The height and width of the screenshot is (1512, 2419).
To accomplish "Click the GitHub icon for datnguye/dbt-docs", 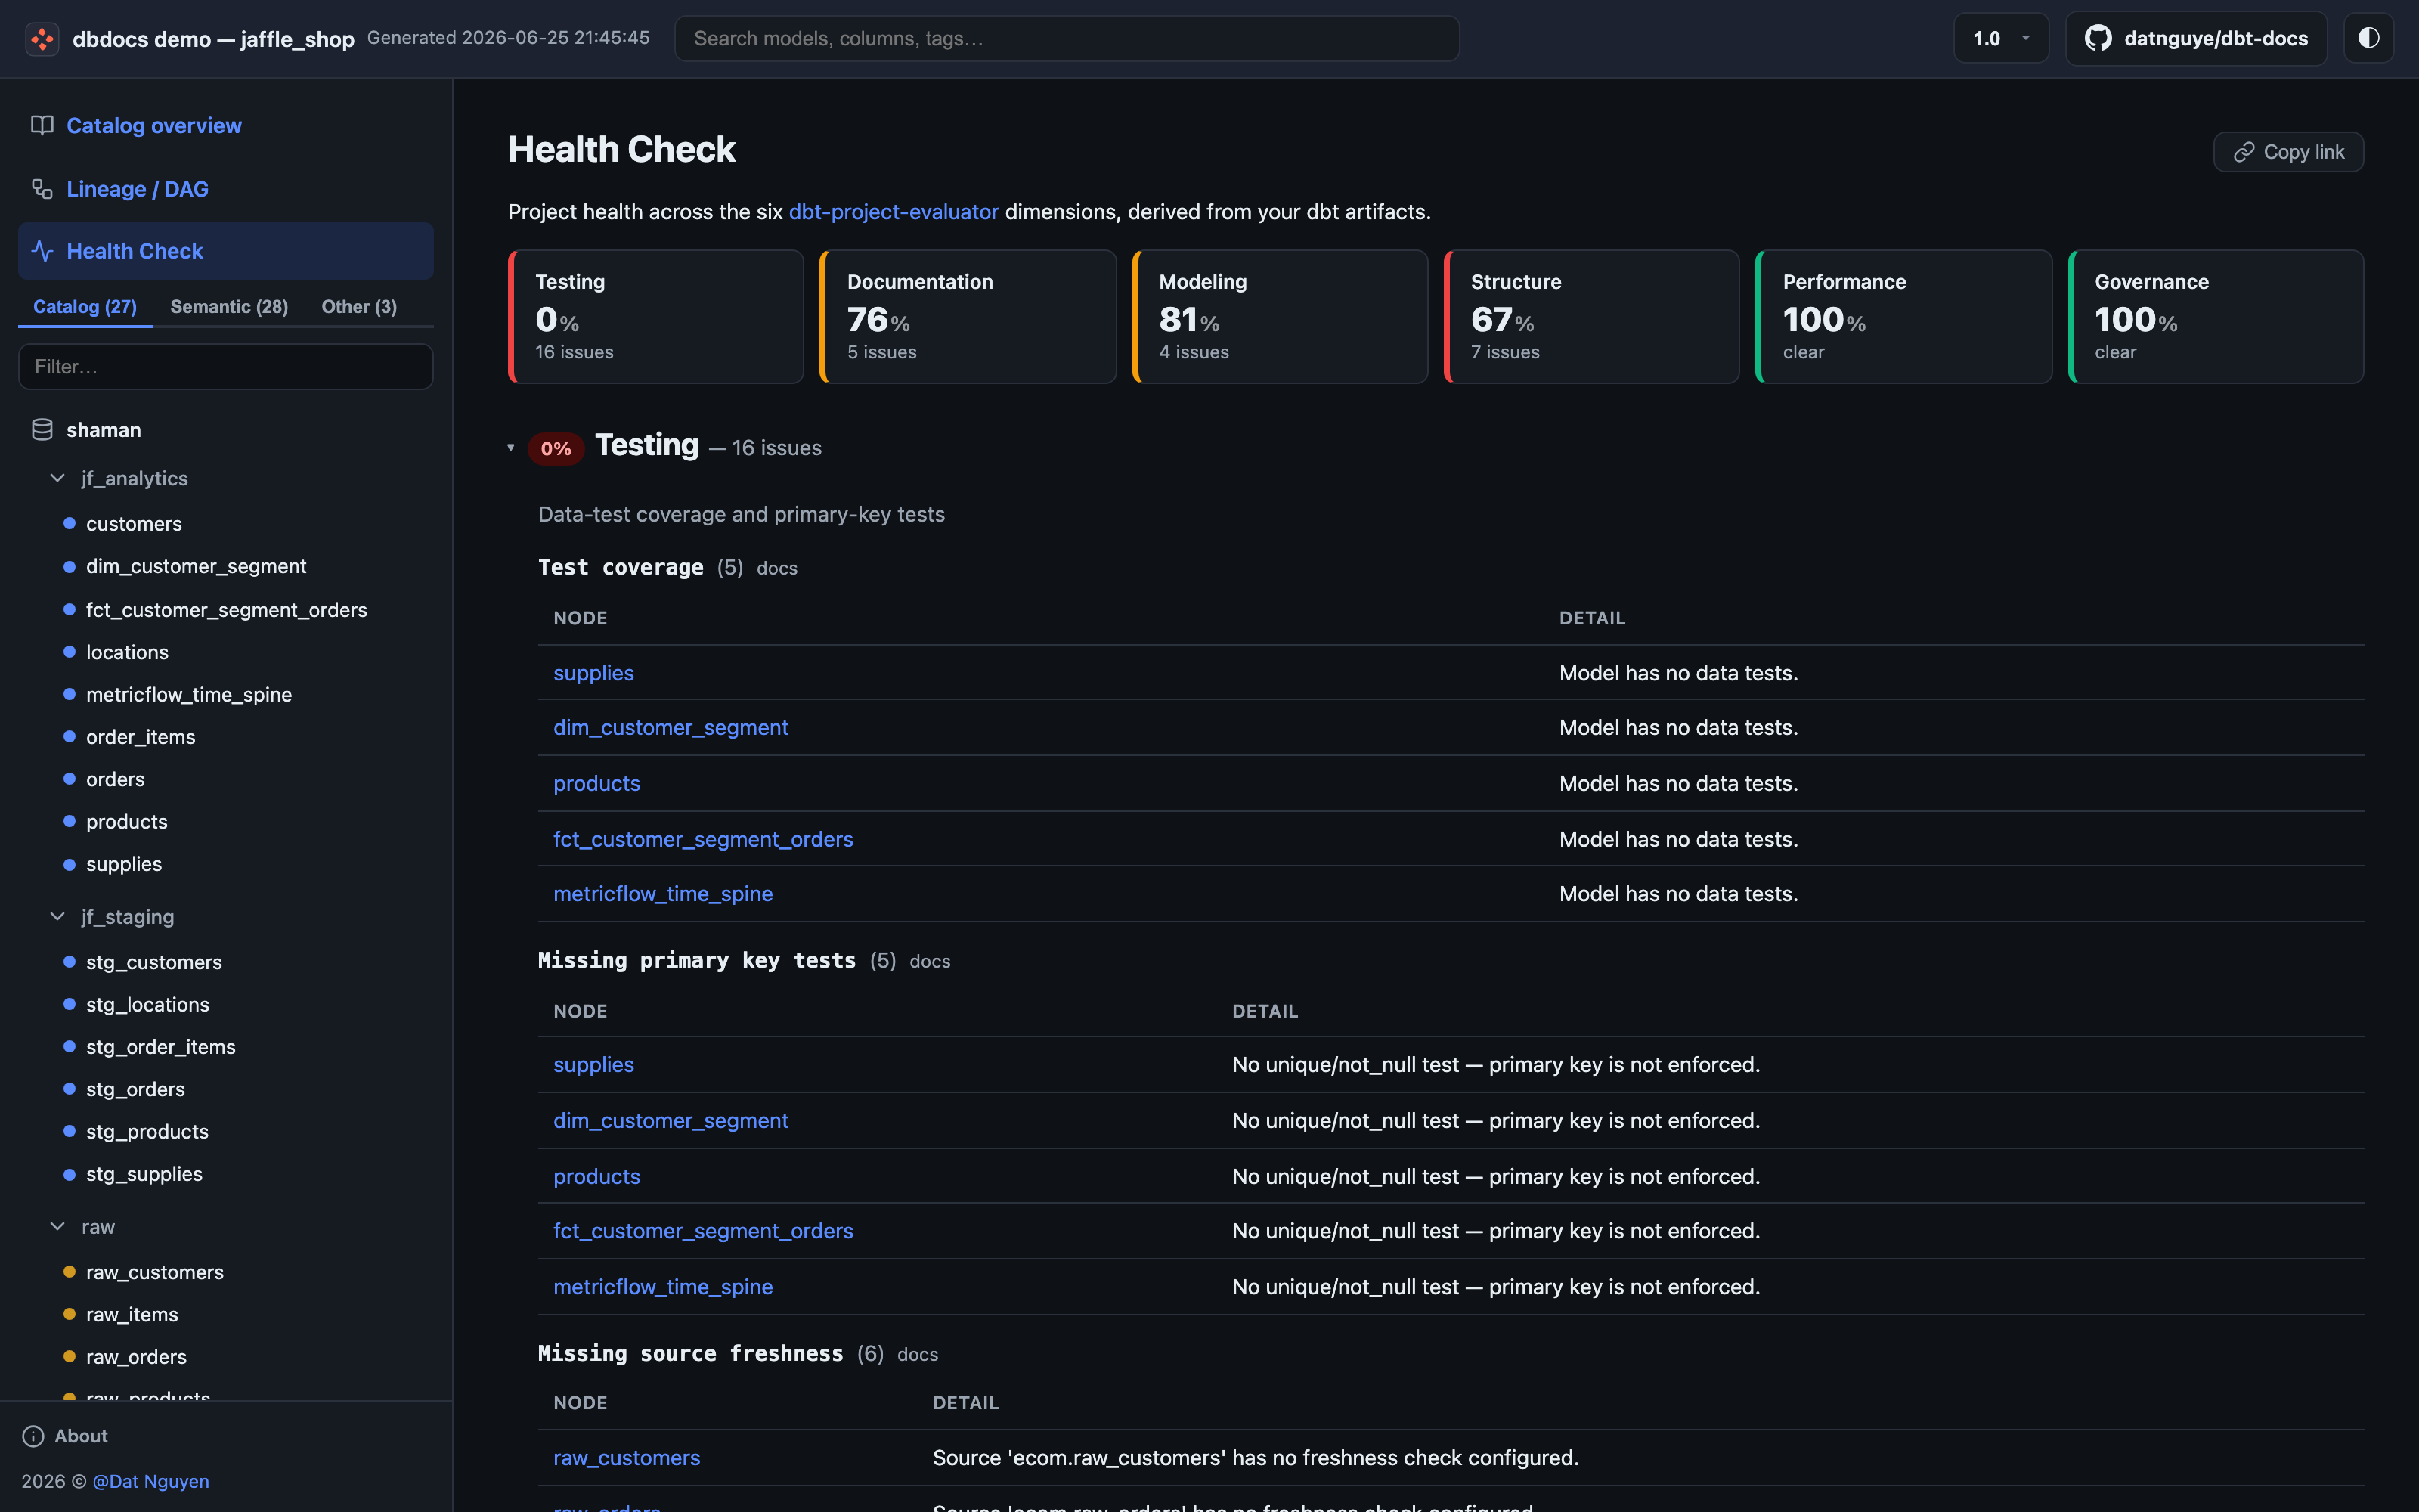I will [x=2098, y=39].
